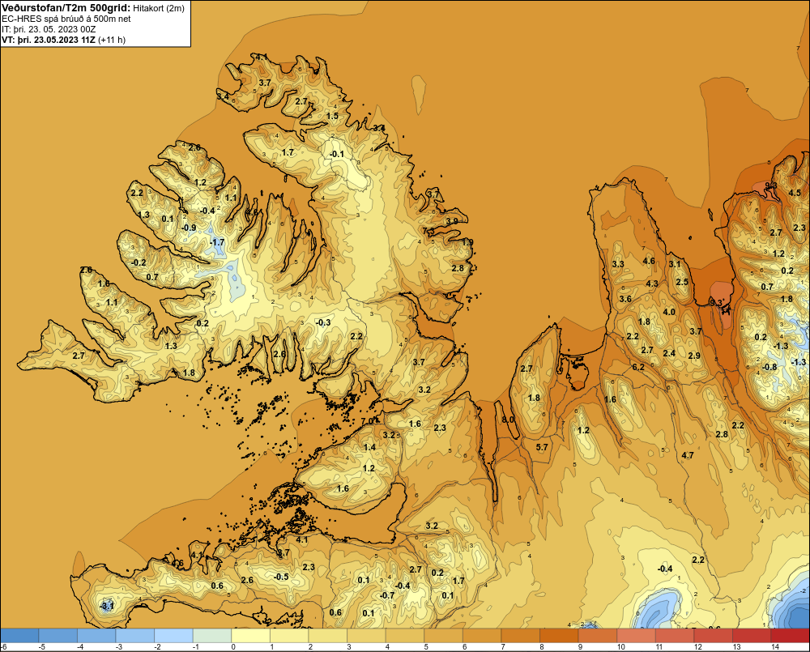Click the 4.7 temperature value

click(x=688, y=455)
